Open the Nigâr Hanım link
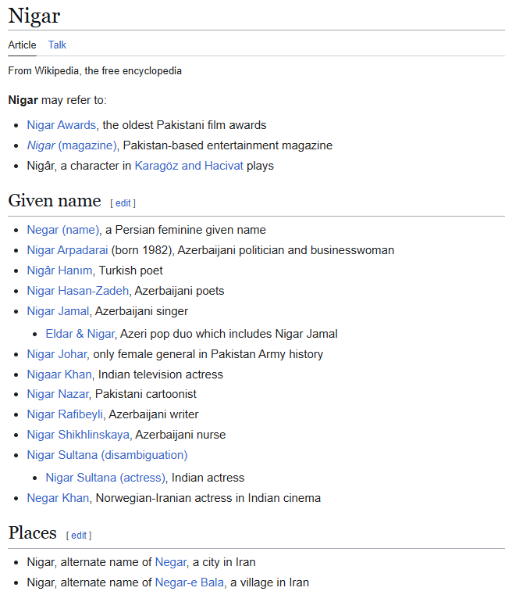The width and height of the screenshot is (505, 602). 60,271
